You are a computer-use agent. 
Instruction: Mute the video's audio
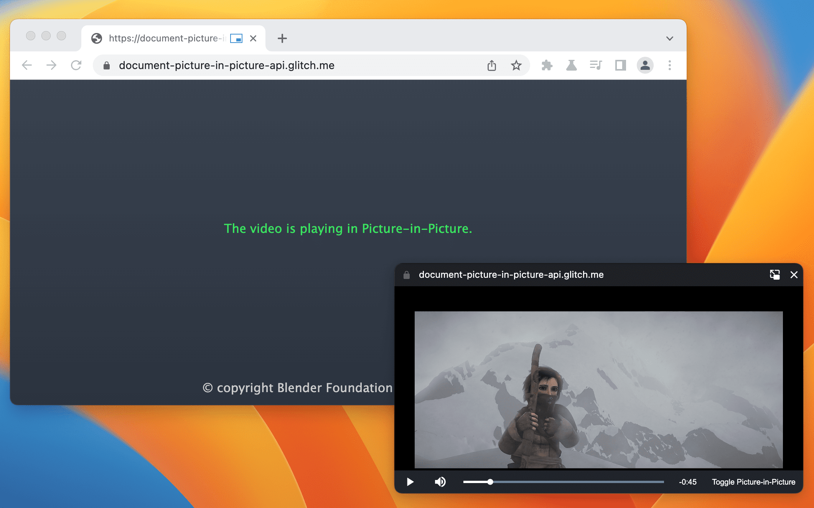click(440, 482)
